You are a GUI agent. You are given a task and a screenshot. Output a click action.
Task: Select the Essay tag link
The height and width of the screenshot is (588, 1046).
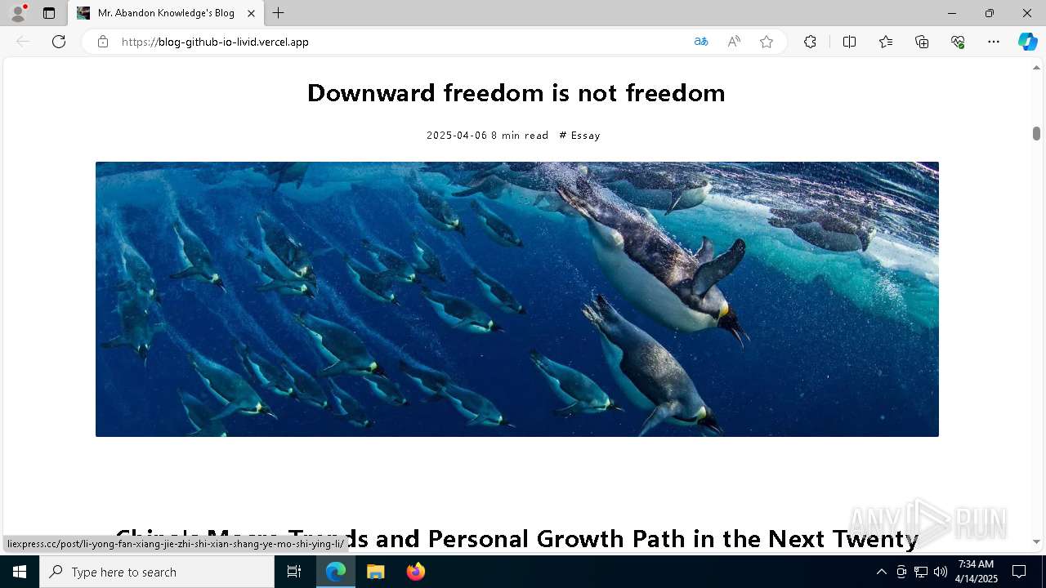[579, 136]
